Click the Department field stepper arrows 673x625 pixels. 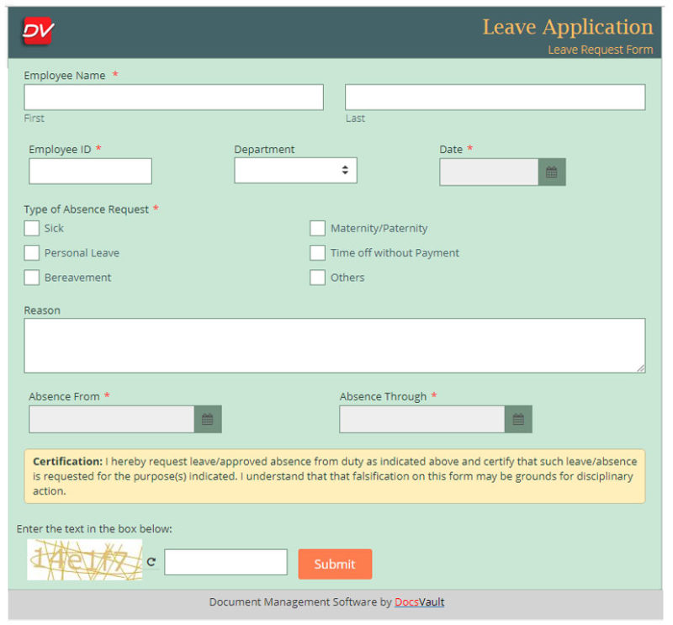coord(346,170)
